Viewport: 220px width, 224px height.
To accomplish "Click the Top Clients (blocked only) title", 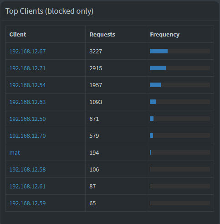I will pos(50,11).
